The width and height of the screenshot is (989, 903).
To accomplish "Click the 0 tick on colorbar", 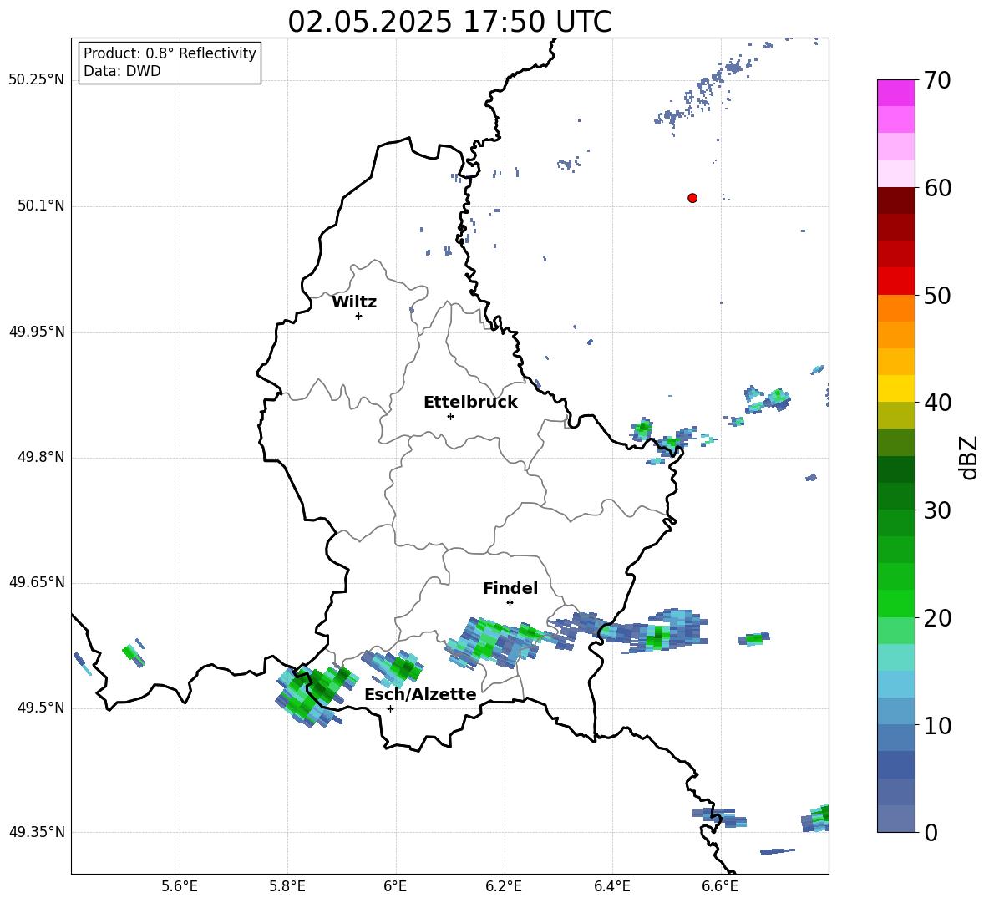I will (931, 832).
